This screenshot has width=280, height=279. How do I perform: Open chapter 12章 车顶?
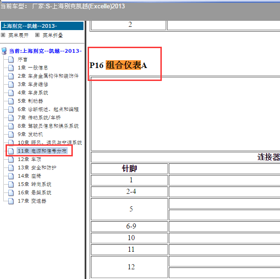[x=30, y=159]
